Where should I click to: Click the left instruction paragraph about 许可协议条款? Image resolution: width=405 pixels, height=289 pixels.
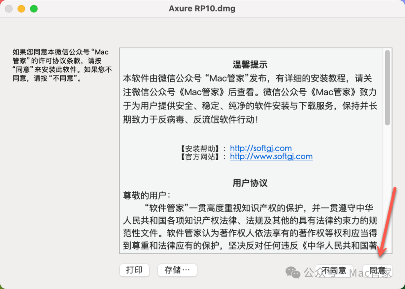(62, 65)
